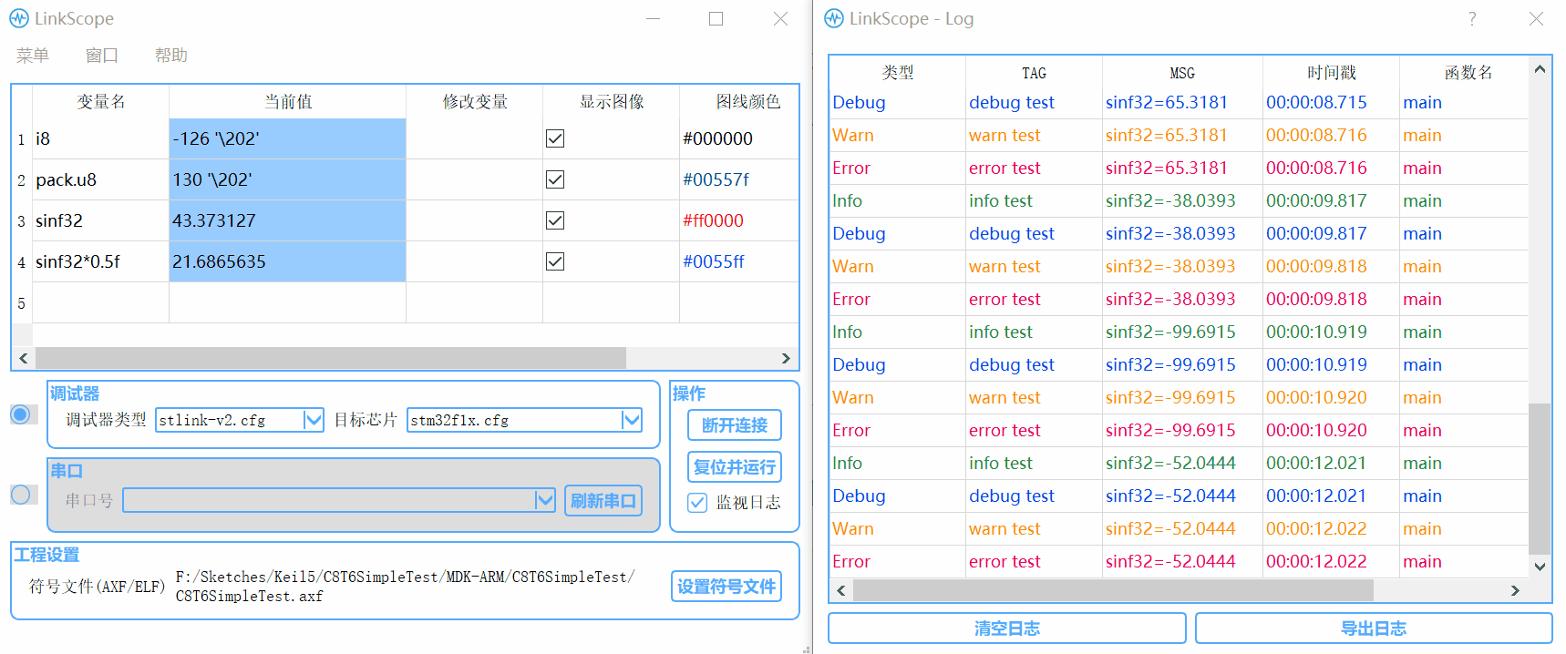Click the 变量名 column header

(100, 102)
